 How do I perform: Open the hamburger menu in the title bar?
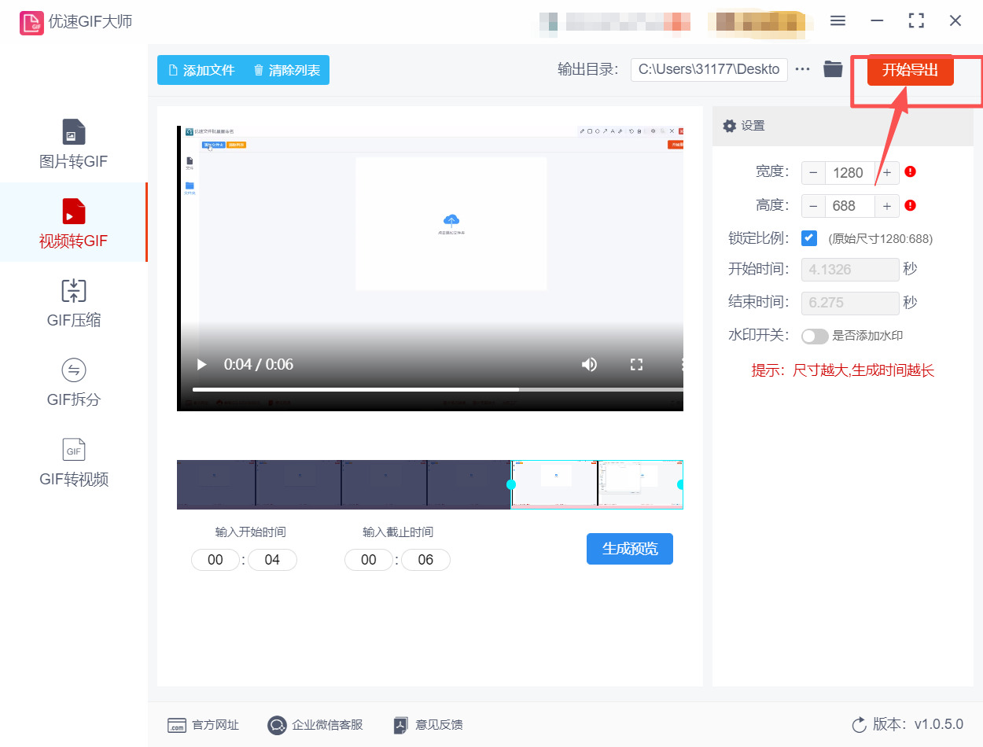(x=838, y=20)
